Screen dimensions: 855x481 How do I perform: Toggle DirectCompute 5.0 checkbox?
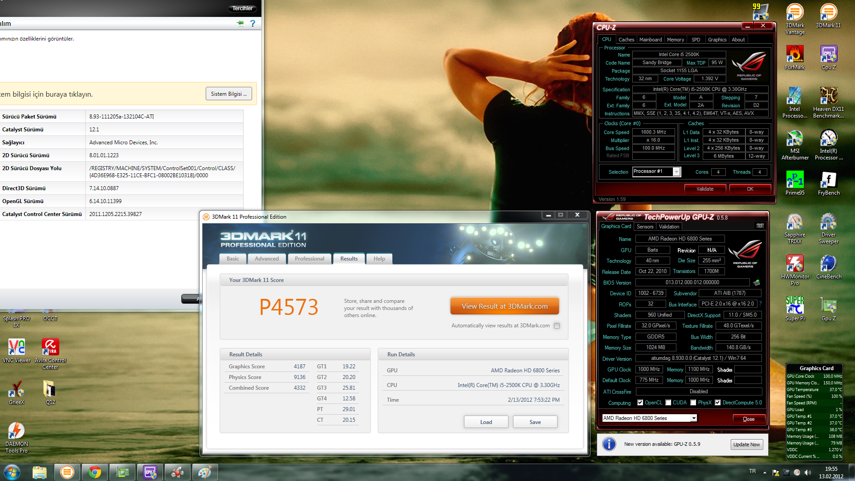pyautogui.click(x=717, y=403)
